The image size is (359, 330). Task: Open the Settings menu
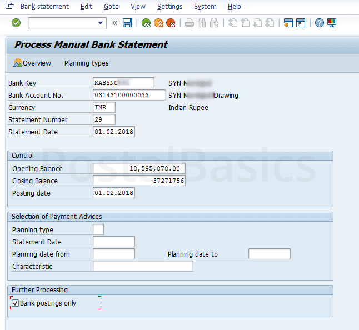tap(169, 7)
